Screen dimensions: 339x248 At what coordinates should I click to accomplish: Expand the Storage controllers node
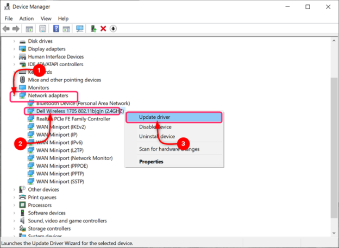14,228
